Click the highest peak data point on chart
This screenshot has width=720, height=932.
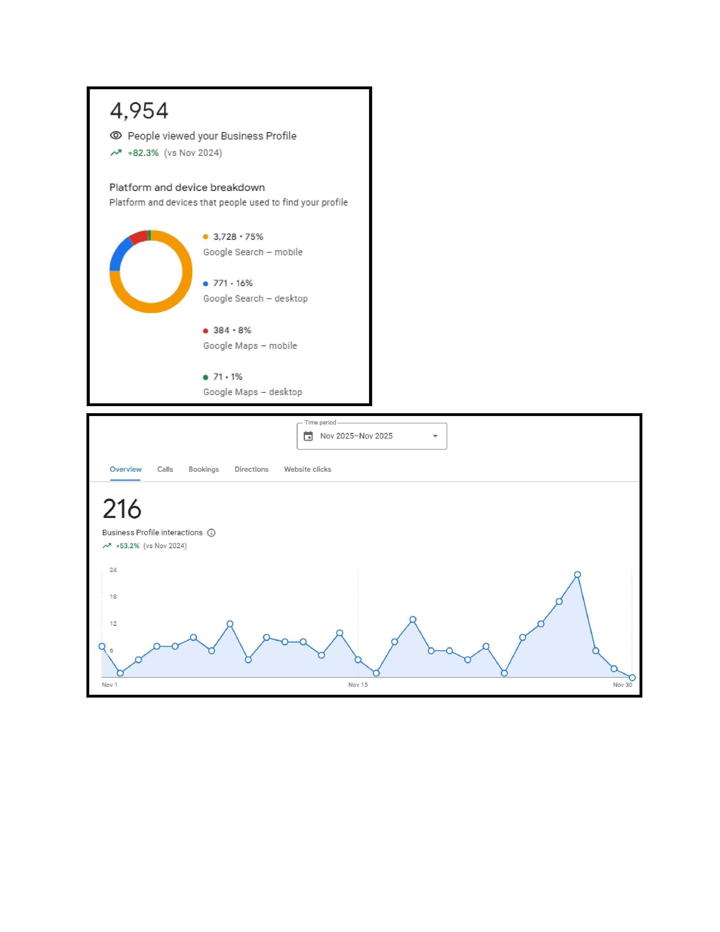point(577,575)
